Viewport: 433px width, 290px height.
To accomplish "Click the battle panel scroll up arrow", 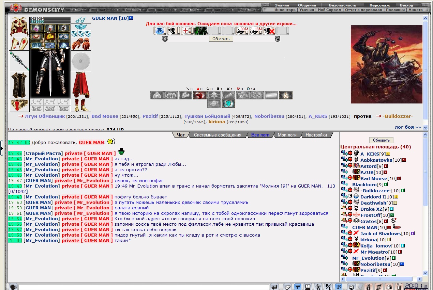I will tap(425, 19).
